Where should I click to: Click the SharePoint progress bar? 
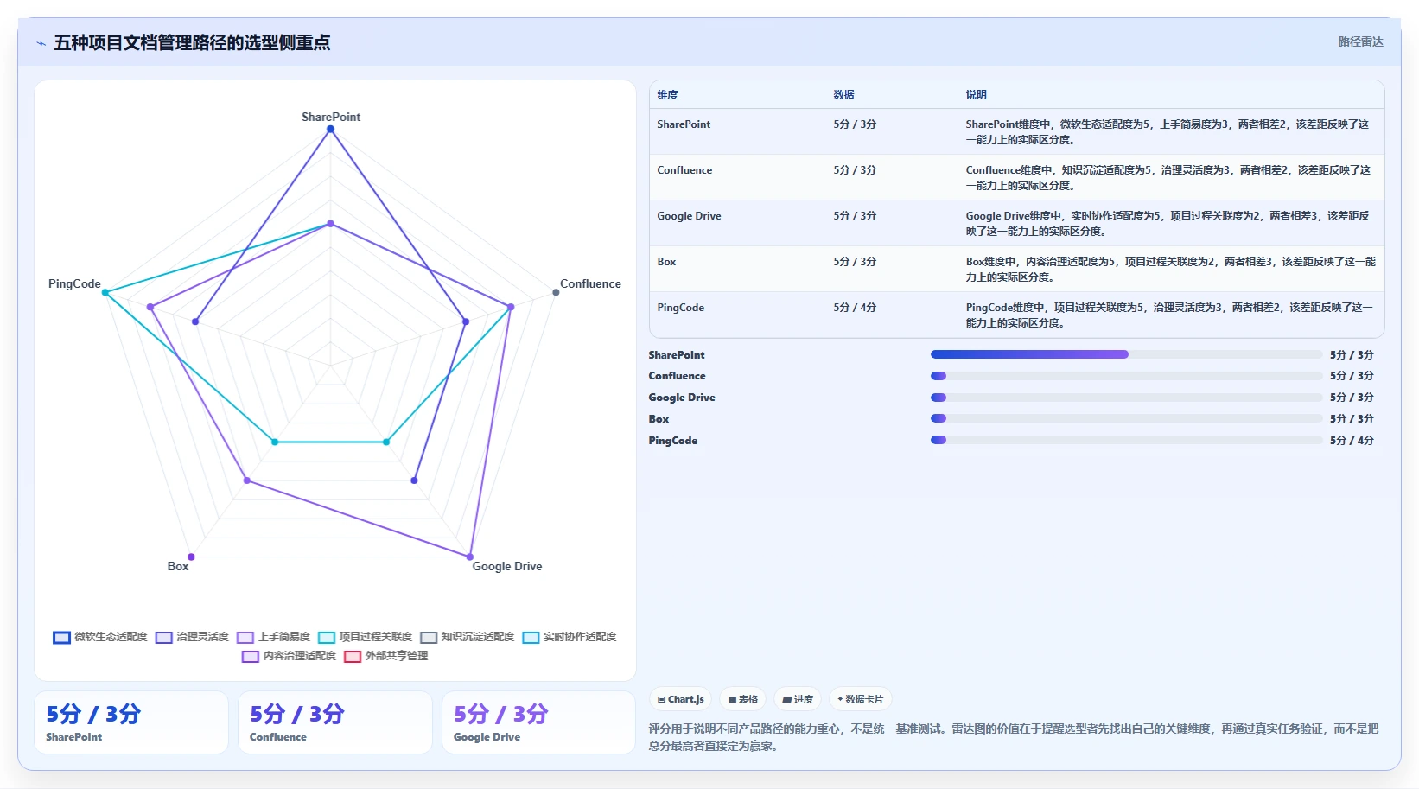coord(1126,354)
